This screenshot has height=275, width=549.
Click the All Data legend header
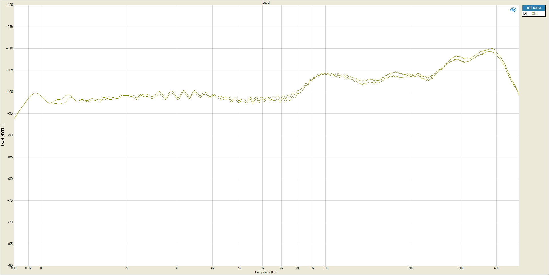(x=534, y=8)
